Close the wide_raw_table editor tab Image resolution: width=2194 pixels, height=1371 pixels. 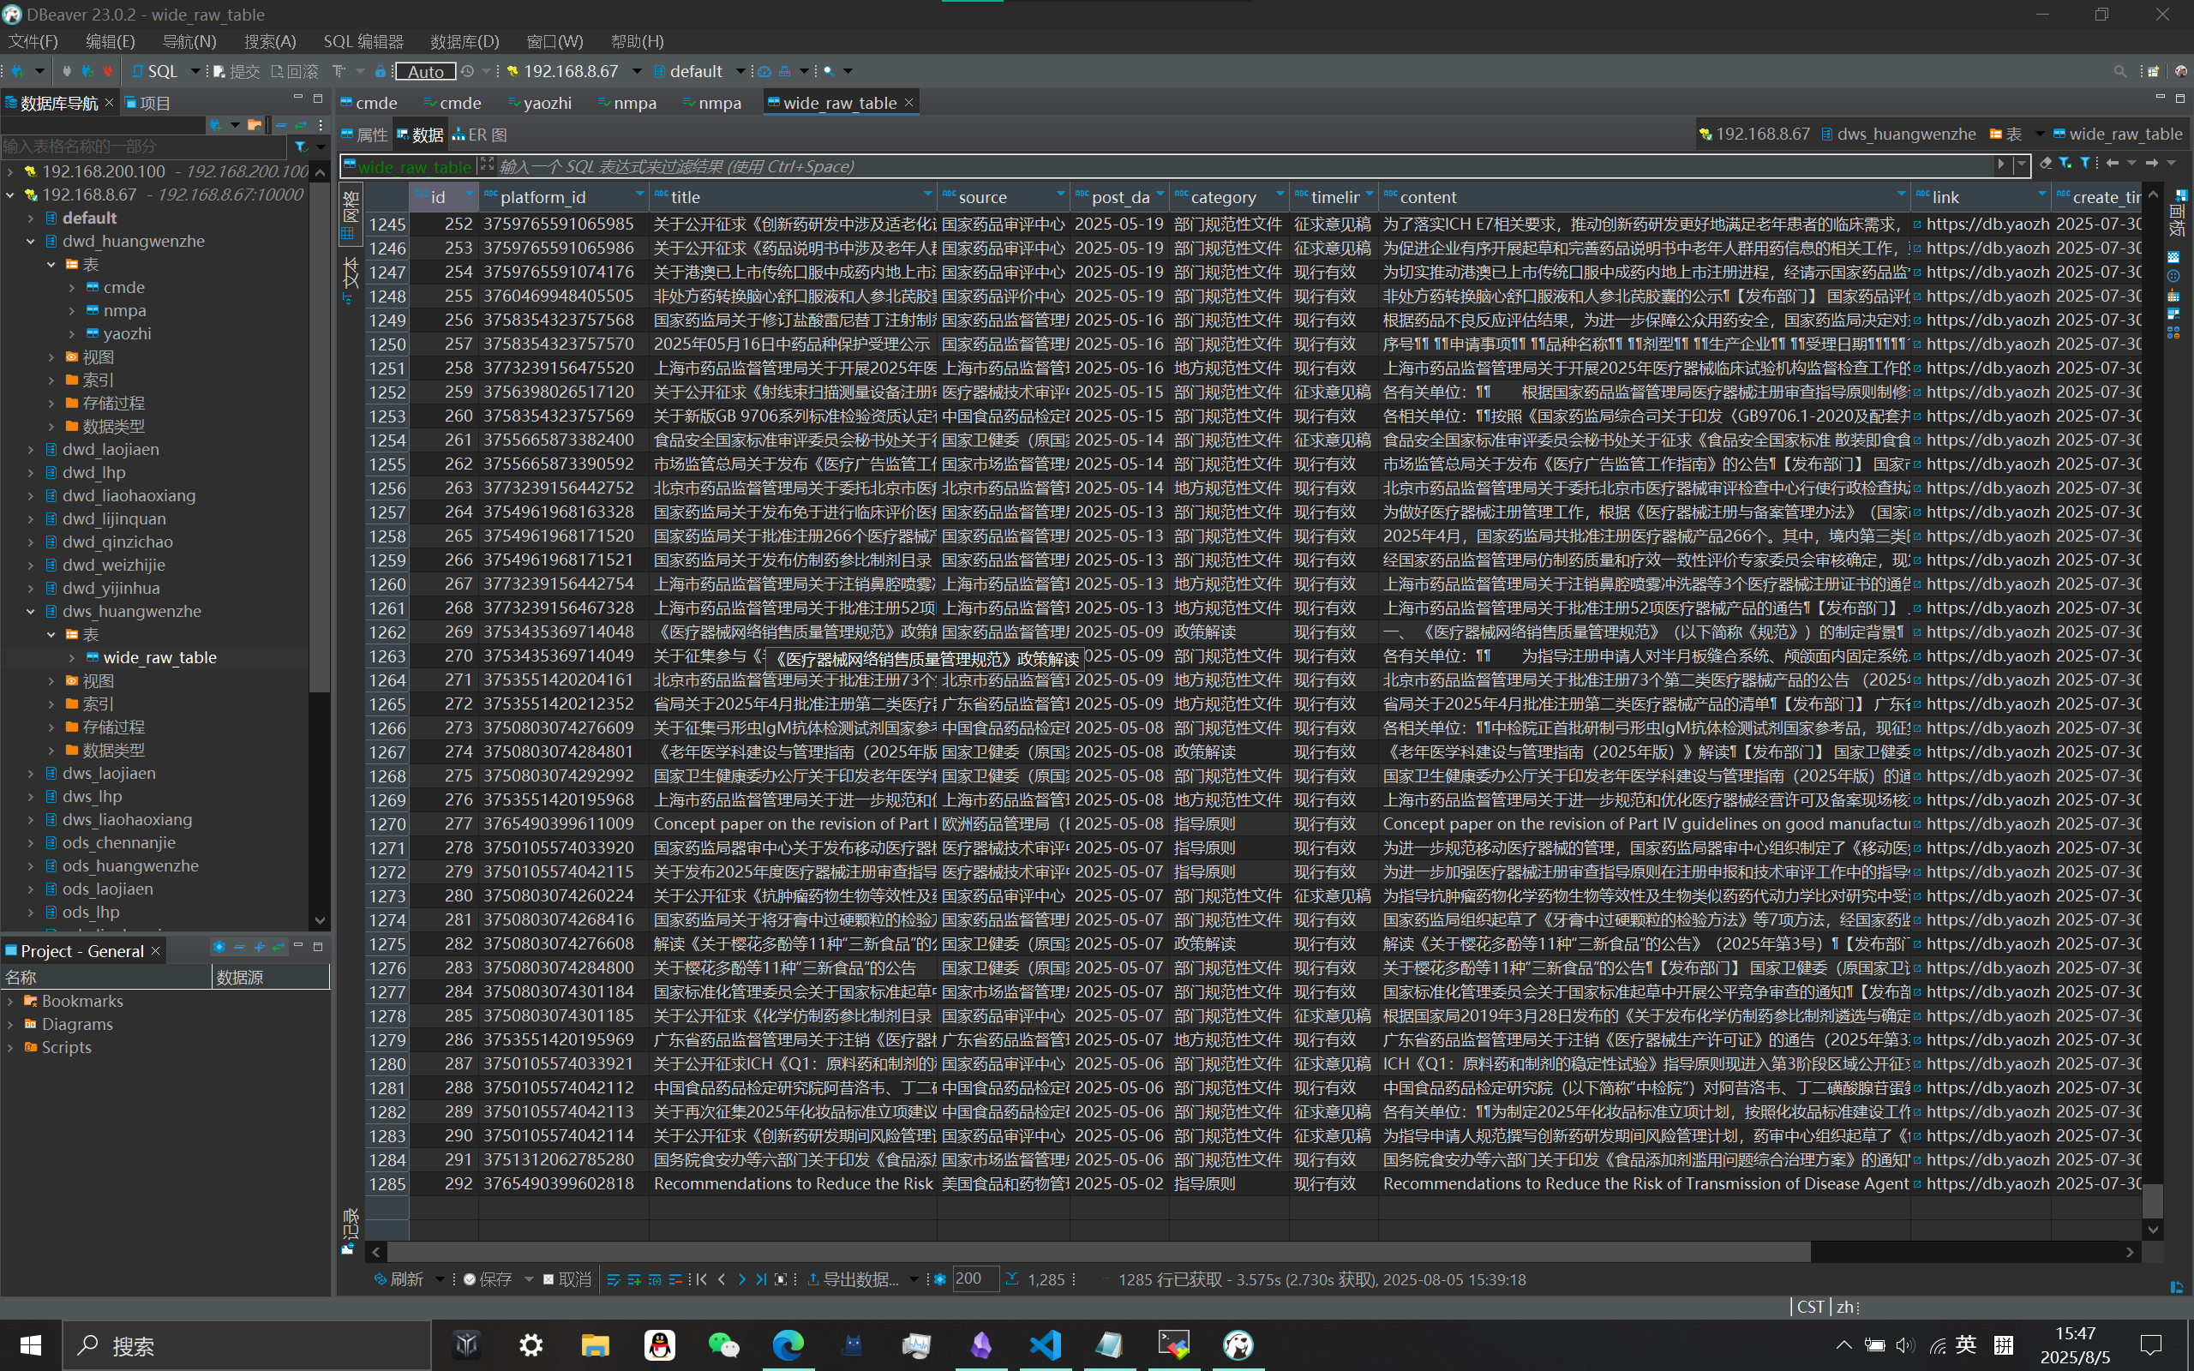pyautogui.click(x=908, y=103)
